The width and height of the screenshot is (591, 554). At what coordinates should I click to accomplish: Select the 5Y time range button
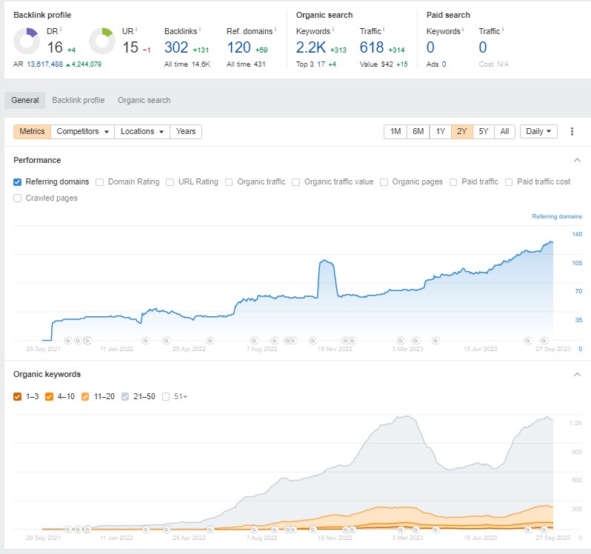tap(483, 132)
